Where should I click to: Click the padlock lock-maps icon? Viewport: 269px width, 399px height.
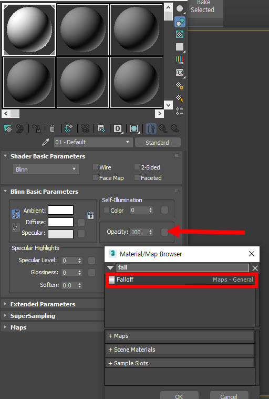pyautogui.click(x=91, y=215)
